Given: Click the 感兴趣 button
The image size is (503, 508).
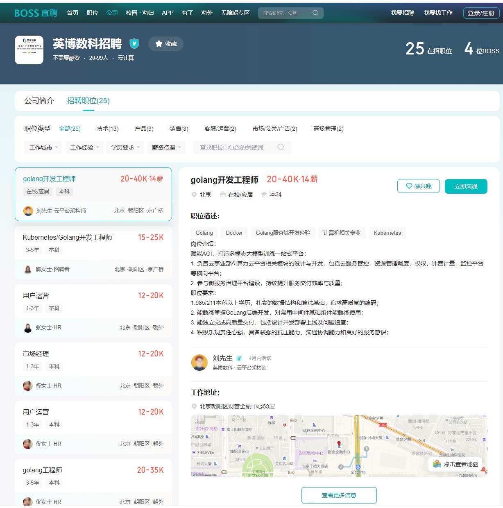Looking at the screenshot, I should 419,186.
